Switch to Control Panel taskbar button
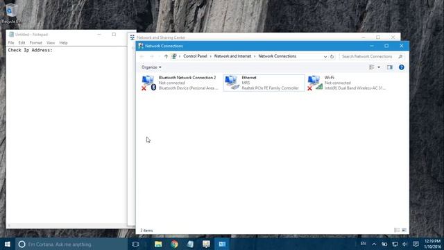This screenshot has height=250, width=444. tap(222, 244)
